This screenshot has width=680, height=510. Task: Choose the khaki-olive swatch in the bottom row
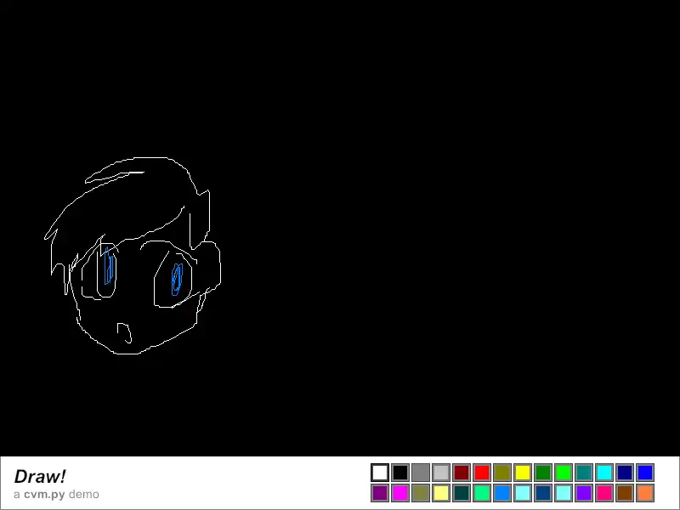421,493
